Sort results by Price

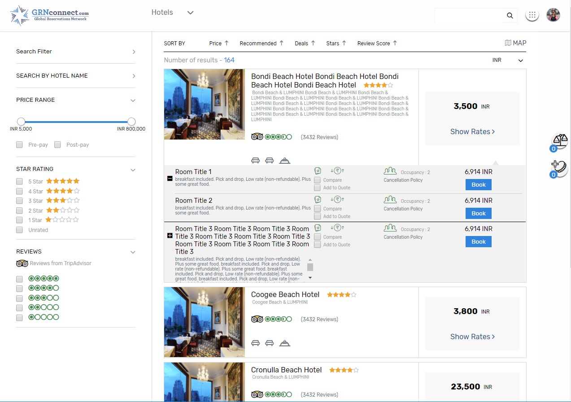[218, 44]
